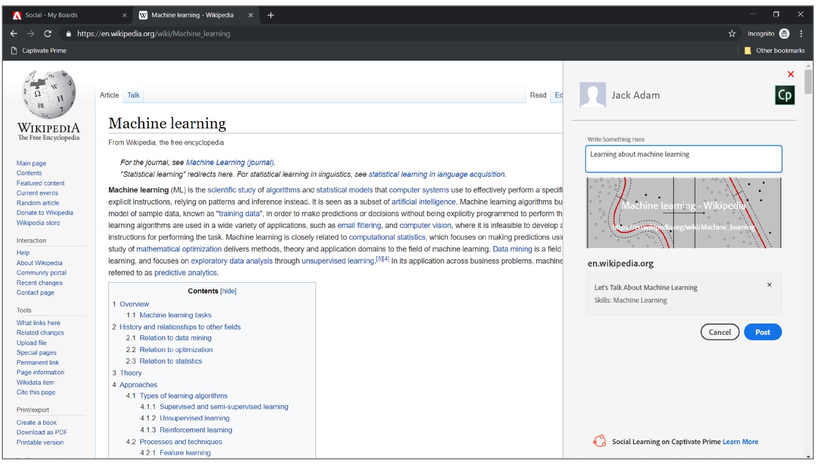The width and height of the screenshot is (816, 468).
Task: Go to Wikipedia Main page
Action: (31, 163)
